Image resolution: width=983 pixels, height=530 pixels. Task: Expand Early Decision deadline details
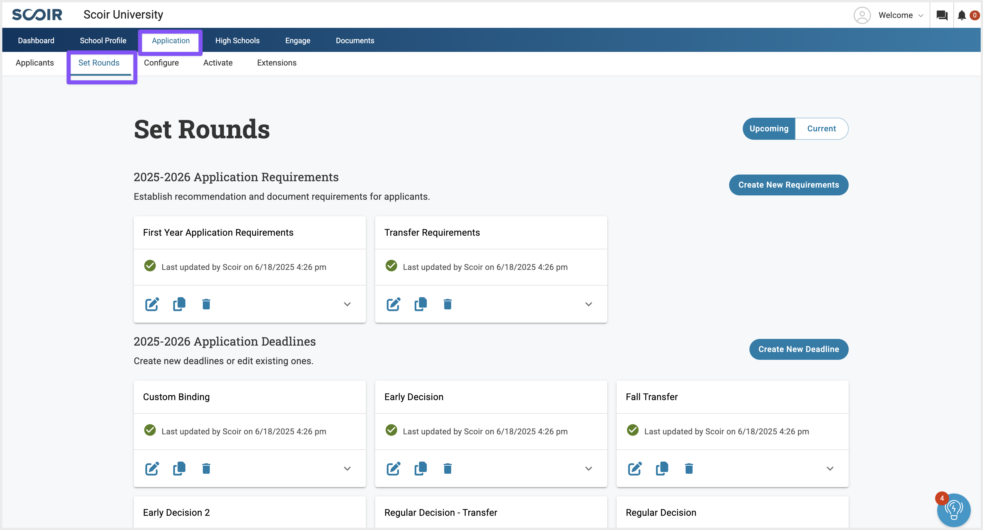[589, 469]
